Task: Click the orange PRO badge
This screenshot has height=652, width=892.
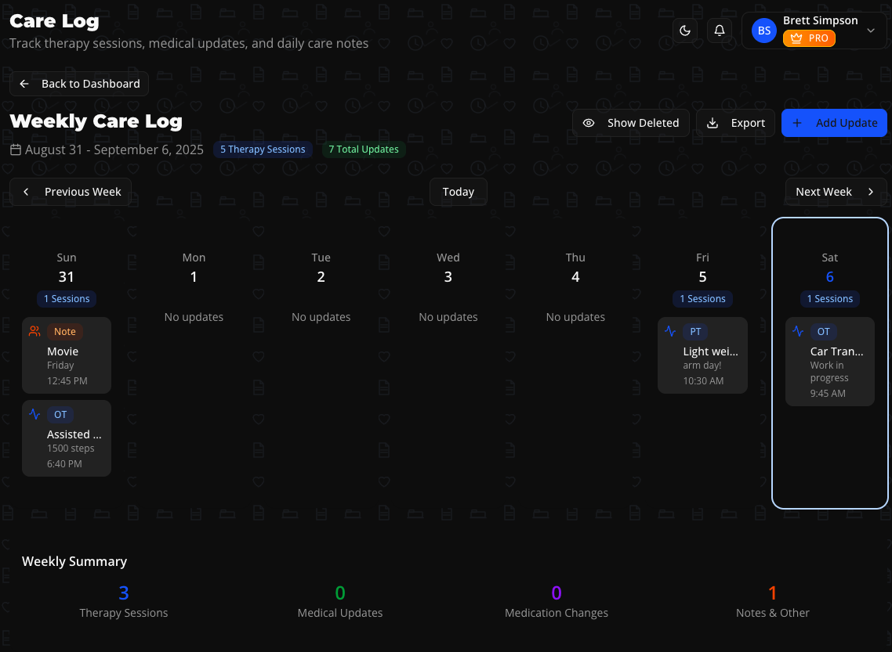Action: tap(809, 38)
